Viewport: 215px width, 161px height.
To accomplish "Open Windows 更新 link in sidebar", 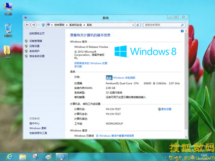I will pyautogui.click(x=38, y=128).
